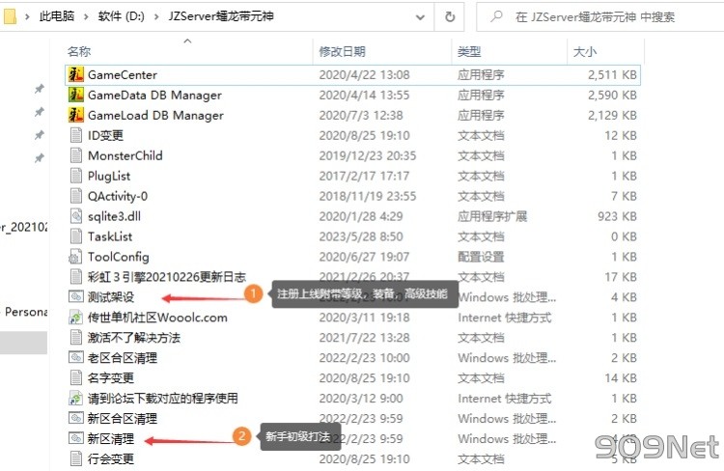
Task: Click the refresh button beside address bar
Action: coord(449,17)
